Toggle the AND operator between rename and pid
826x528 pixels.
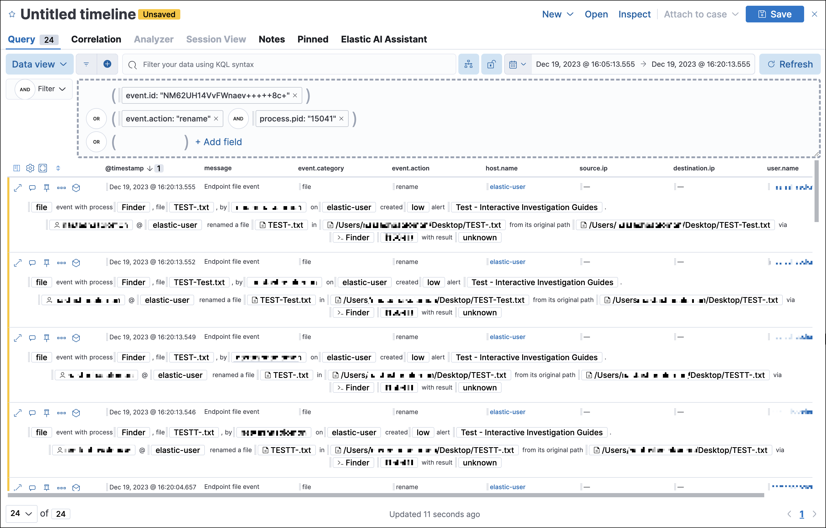click(x=238, y=119)
